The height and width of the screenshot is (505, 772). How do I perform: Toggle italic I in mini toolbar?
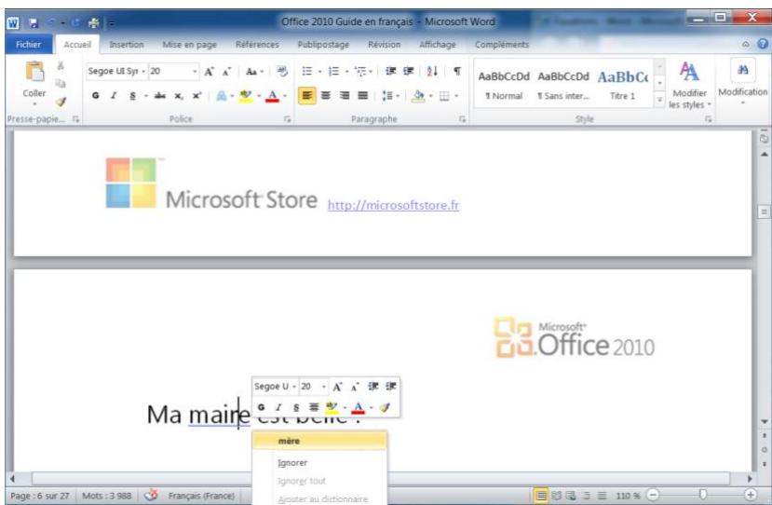278,407
